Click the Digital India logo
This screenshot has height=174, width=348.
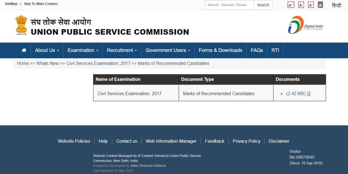[x=305, y=25]
